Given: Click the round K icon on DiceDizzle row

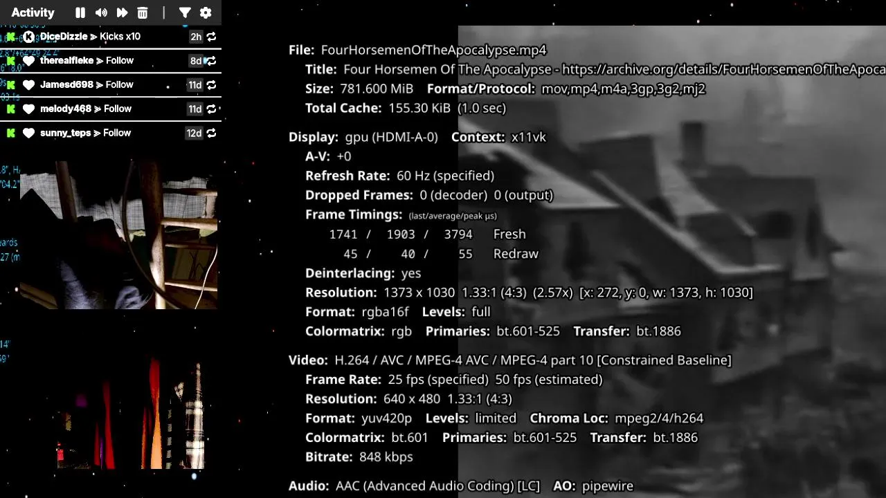Looking at the screenshot, I should point(28,37).
